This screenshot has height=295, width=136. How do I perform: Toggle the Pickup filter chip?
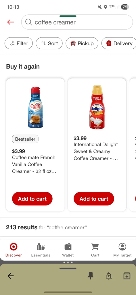click(82, 43)
